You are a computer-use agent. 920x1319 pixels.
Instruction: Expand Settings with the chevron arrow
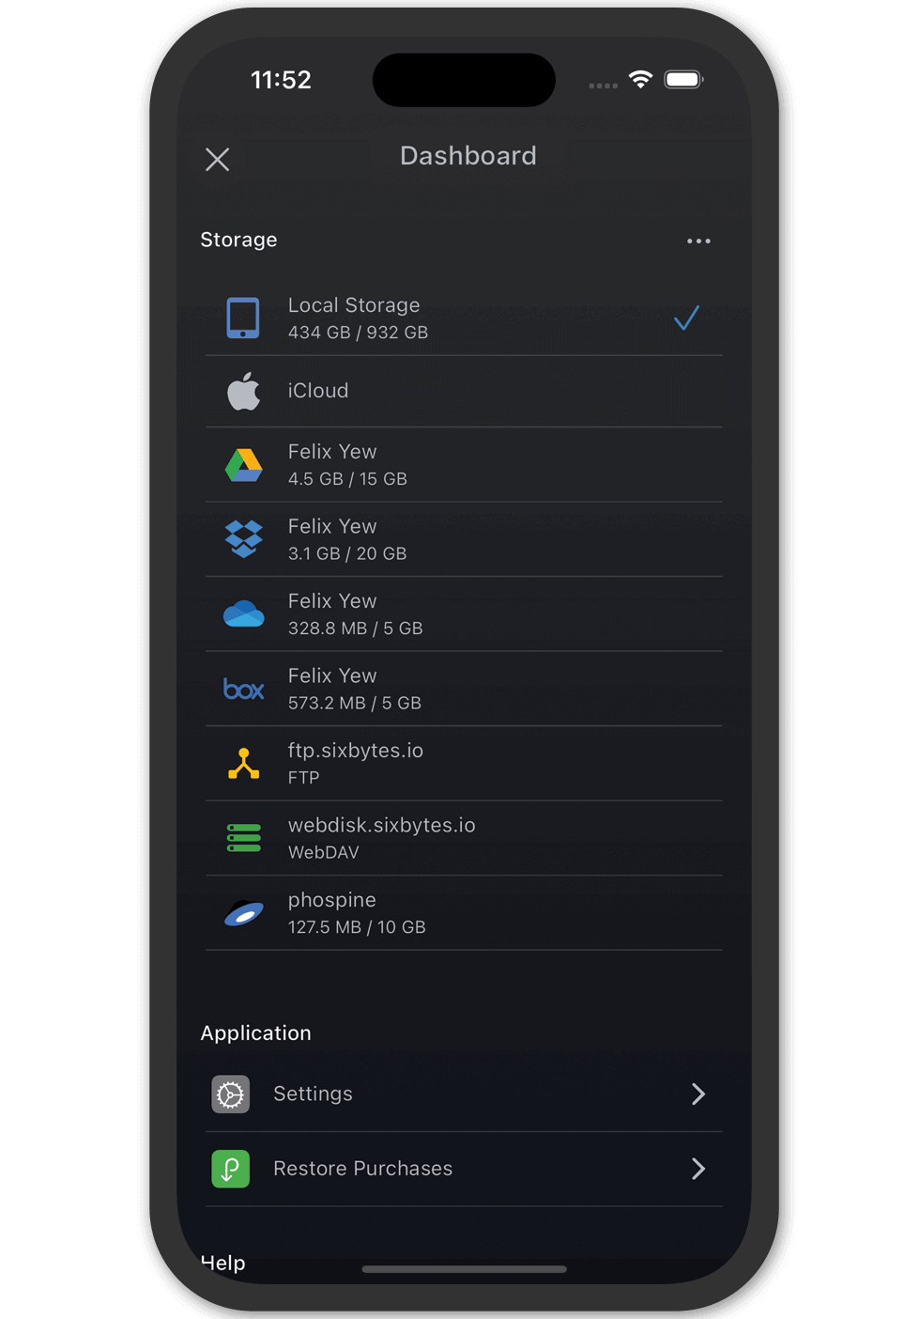pos(698,1094)
